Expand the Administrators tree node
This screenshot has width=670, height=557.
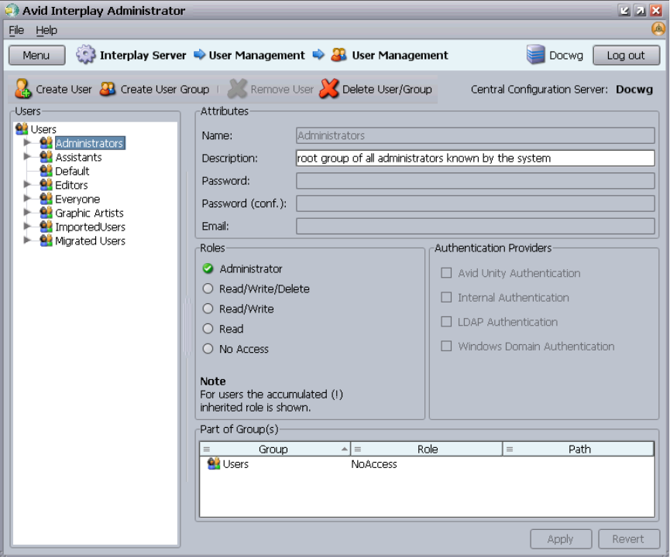[x=27, y=142]
